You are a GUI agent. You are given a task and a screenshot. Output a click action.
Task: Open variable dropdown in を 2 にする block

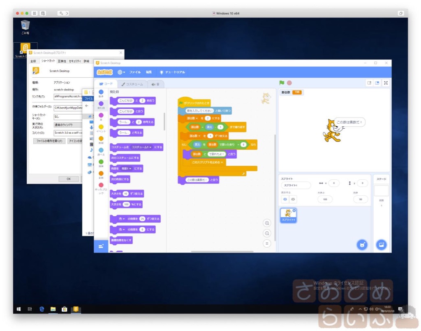(192, 118)
